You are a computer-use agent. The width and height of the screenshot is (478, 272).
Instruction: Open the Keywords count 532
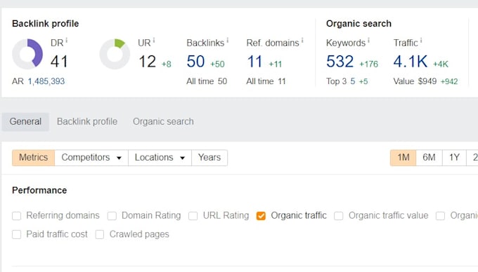pos(340,62)
